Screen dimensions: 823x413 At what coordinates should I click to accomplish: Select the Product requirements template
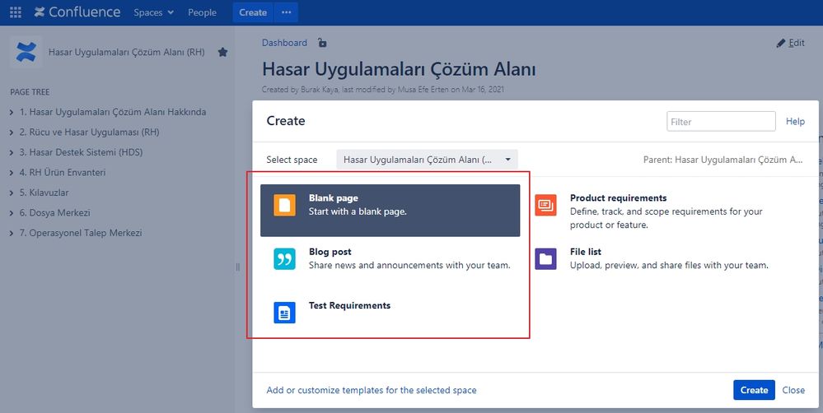tap(651, 211)
